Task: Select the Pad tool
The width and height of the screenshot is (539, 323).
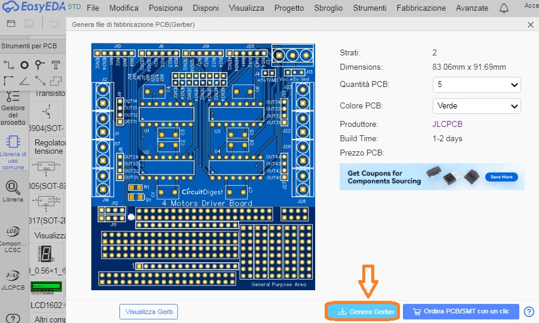Action: pyautogui.click(x=24, y=65)
